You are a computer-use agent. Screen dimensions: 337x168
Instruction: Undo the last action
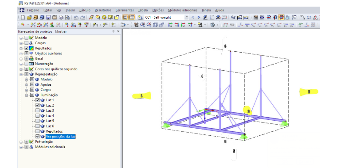[76, 17]
